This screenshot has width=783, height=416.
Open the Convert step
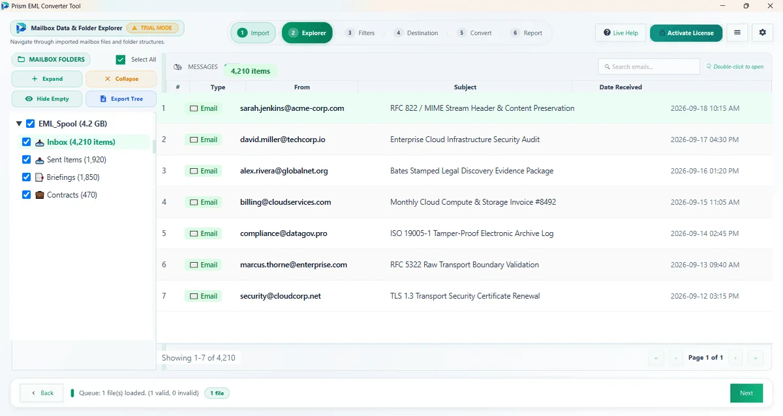(474, 33)
